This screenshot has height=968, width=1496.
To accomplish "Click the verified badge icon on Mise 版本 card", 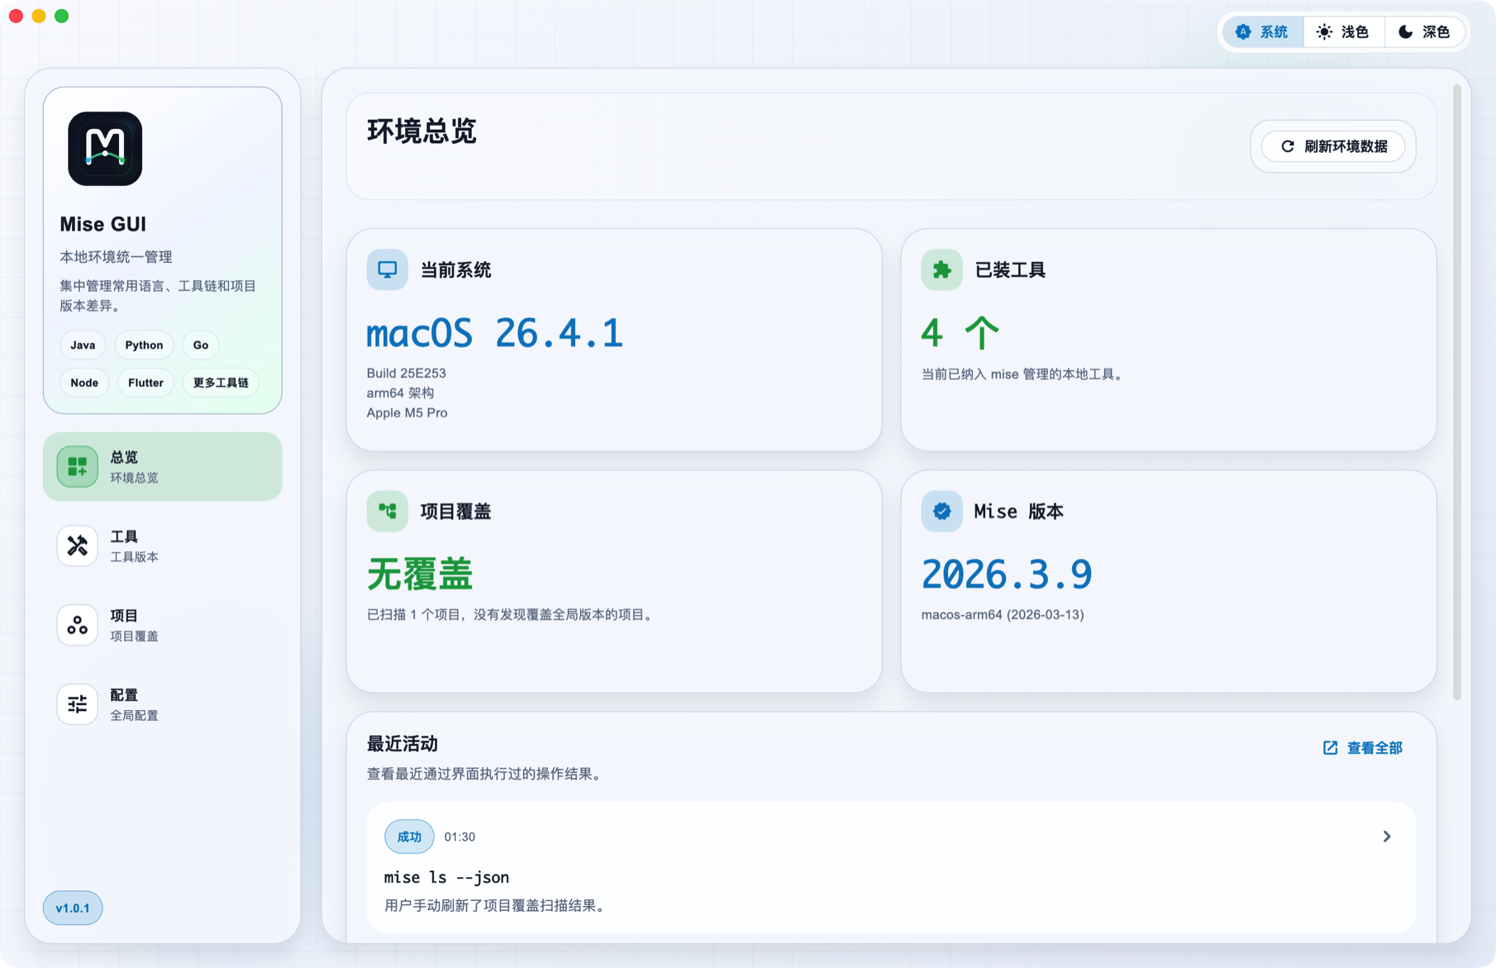I will point(942,511).
